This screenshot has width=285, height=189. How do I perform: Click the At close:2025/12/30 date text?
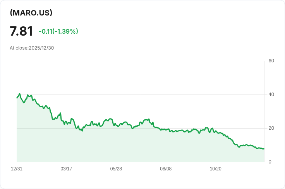32,48
